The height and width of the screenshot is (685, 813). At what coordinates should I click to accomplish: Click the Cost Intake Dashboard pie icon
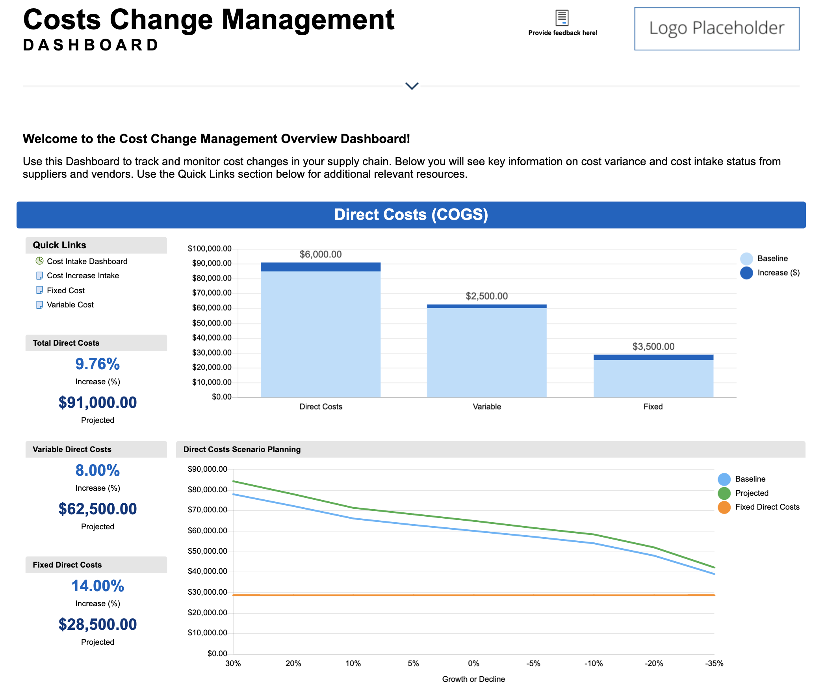pyautogui.click(x=39, y=261)
